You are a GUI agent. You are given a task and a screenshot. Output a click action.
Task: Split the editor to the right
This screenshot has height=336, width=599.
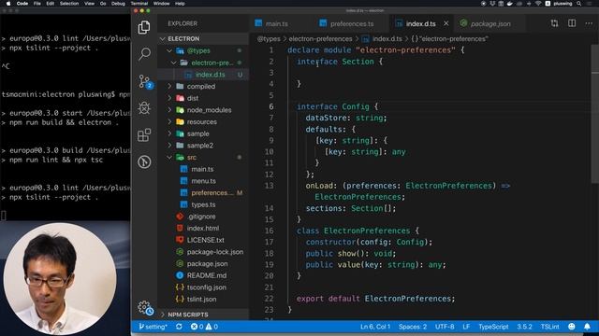click(x=572, y=23)
